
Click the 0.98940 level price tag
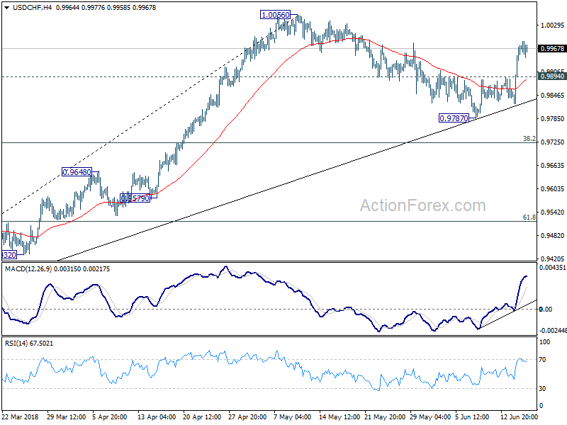[x=552, y=76]
